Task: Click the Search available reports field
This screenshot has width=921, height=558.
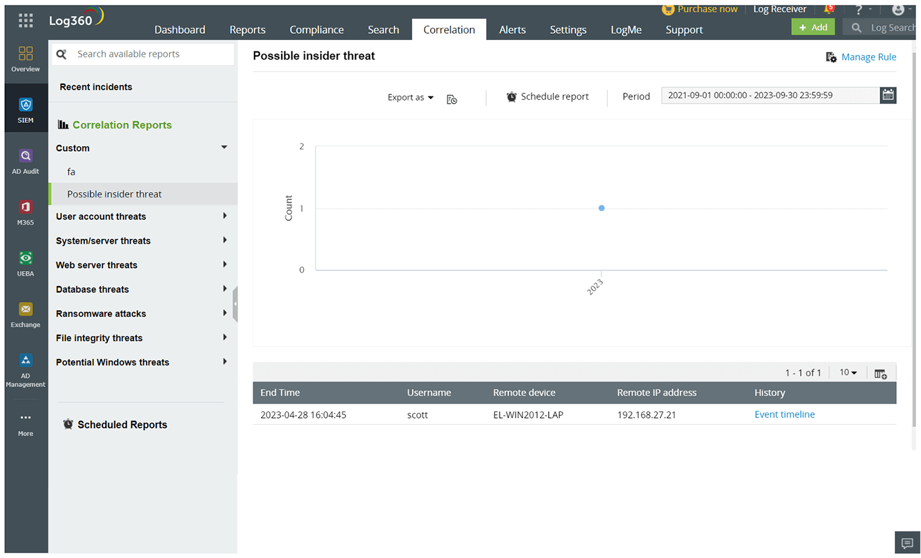Action: pyautogui.click(x=143, y=54)
